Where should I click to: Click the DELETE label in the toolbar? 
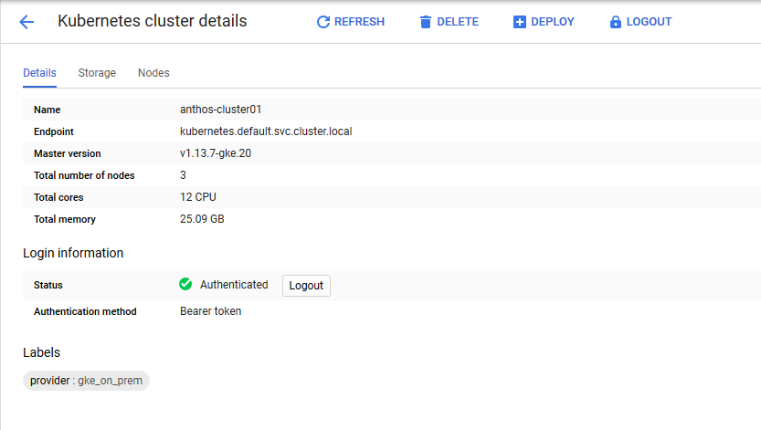tap(458, 22)
